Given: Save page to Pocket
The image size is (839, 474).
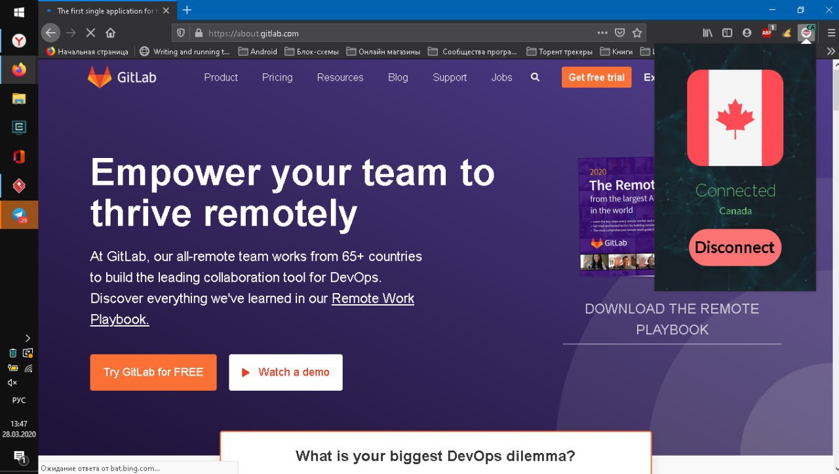Looking at the screenshot, I should click(x=620, y=33).
